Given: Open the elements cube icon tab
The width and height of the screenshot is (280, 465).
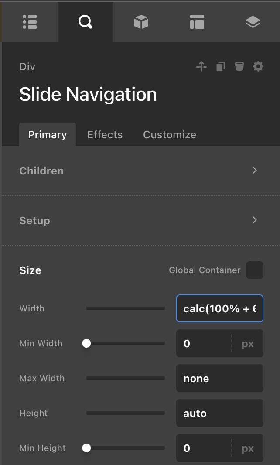Looking at the screenshot, I should click(x=141, y=22).
